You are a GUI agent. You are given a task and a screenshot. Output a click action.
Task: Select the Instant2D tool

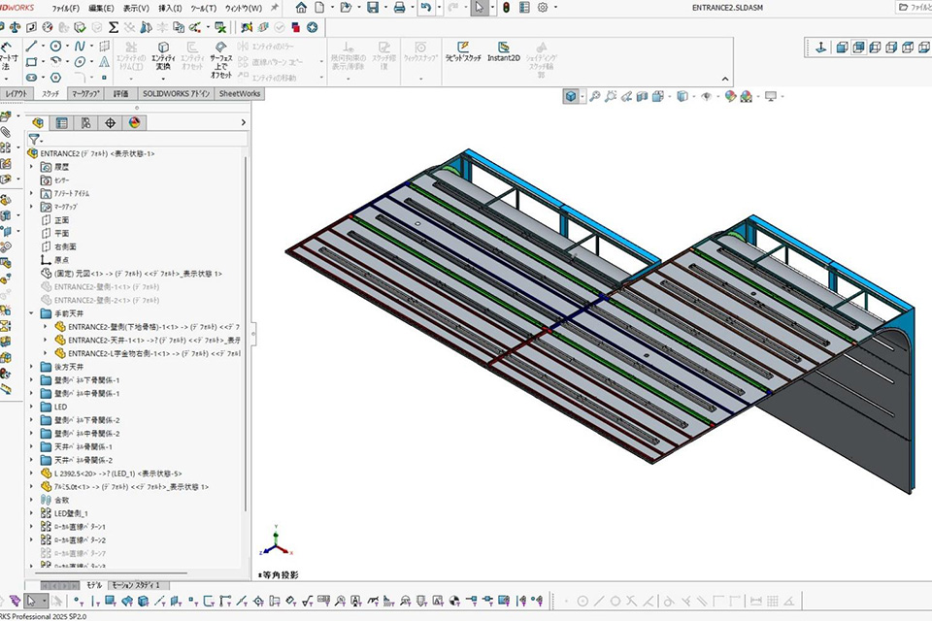point(504,51)
